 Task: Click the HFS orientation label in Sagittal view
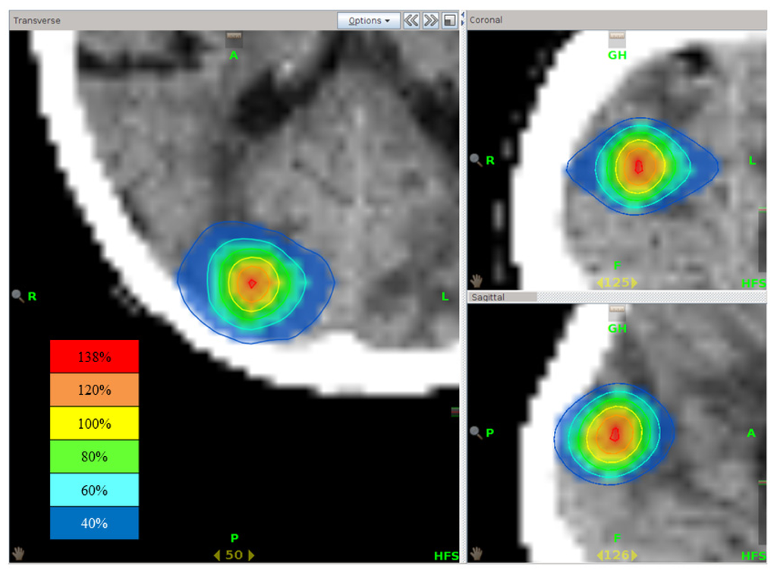coord(753,556)
